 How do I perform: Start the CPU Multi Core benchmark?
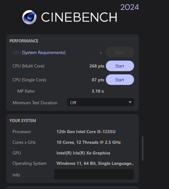[x=120, y=66]
